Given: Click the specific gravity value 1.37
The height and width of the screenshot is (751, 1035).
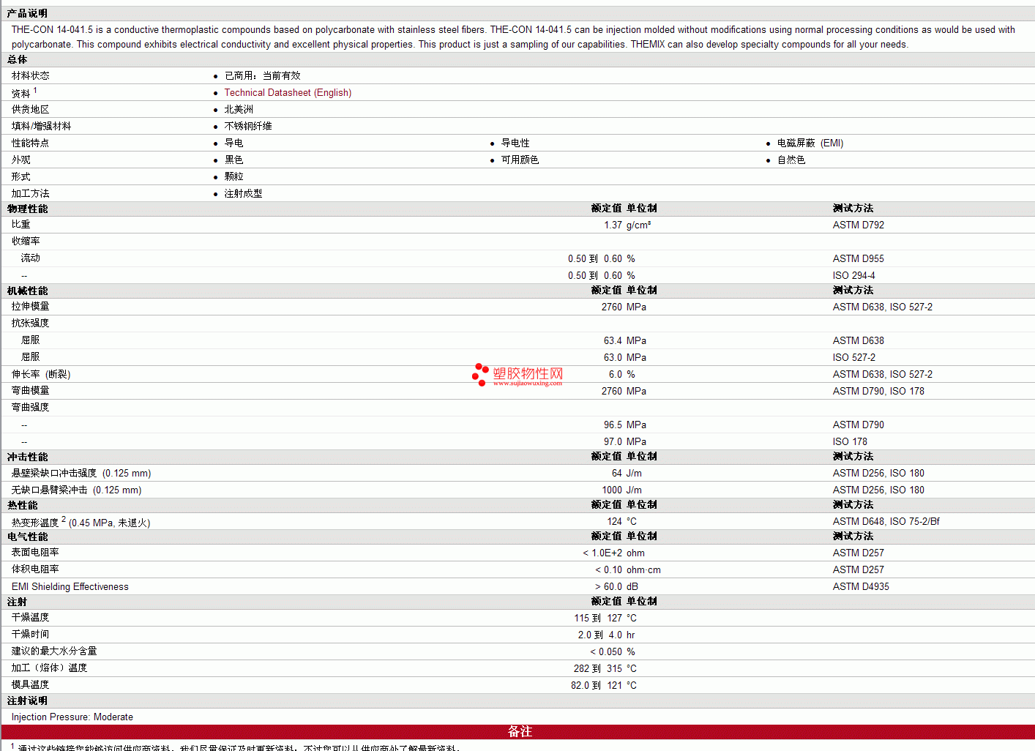Looking at the screenshot, I should point(613,225).
